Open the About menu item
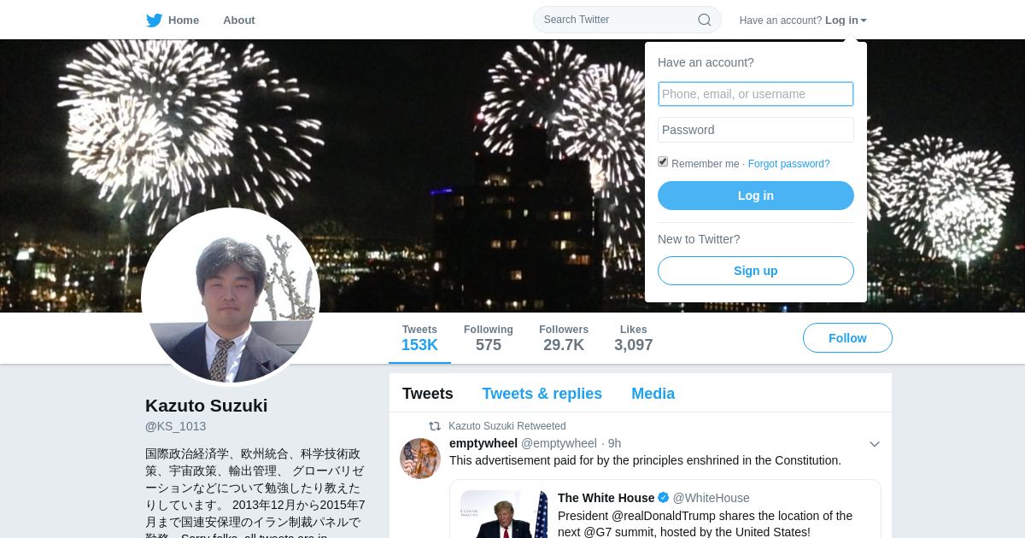 [x=239, y=20]
